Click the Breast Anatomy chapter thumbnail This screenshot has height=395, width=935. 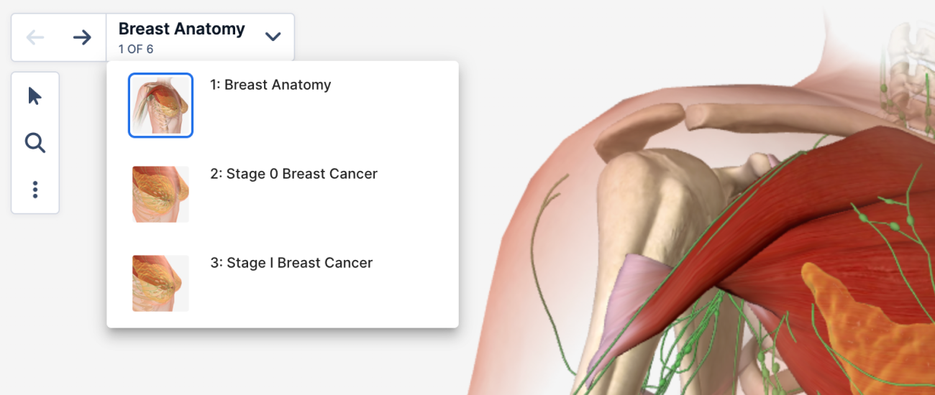(x=160, y=106)
